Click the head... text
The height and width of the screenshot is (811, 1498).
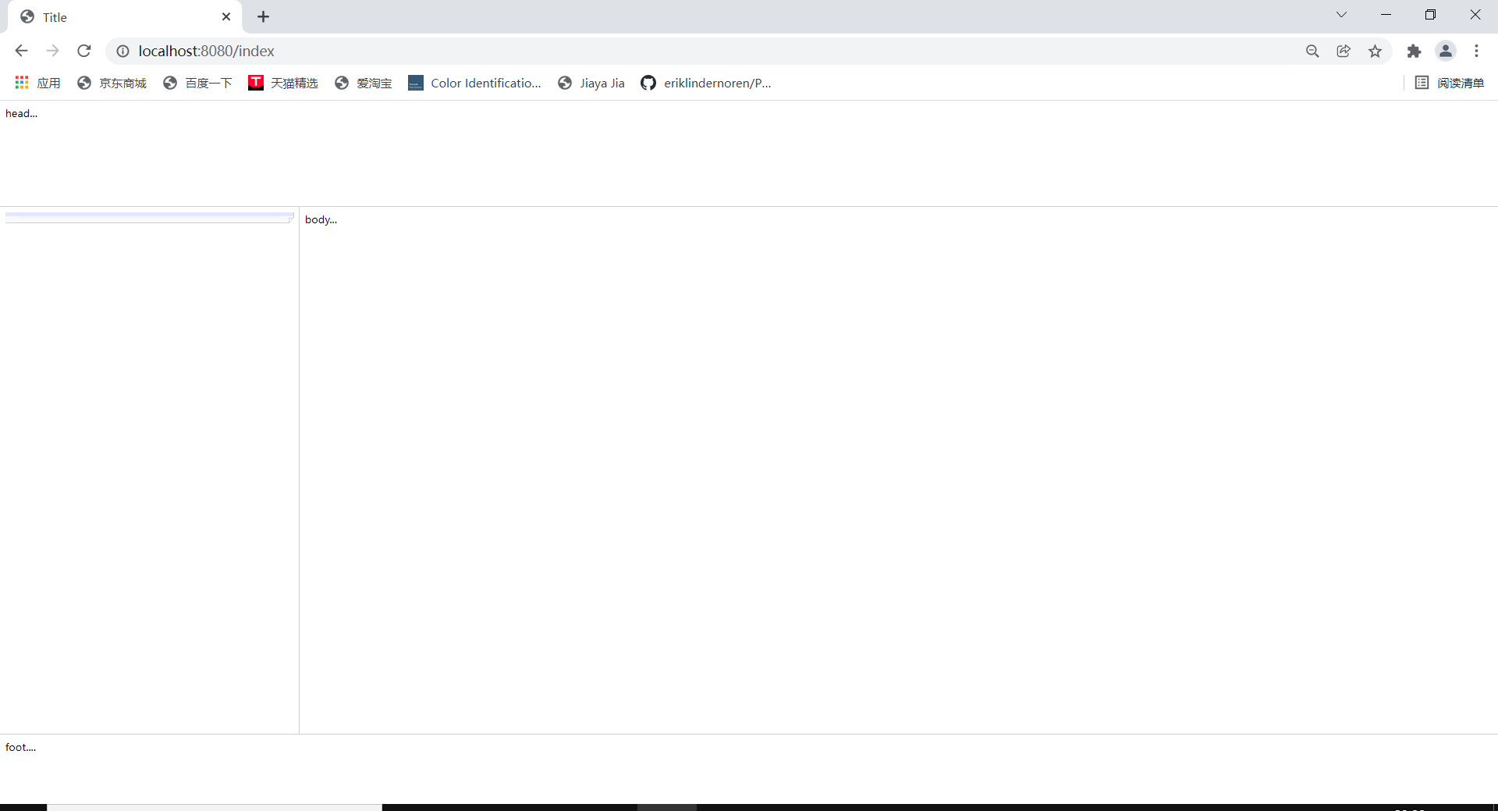pos(21,113)
